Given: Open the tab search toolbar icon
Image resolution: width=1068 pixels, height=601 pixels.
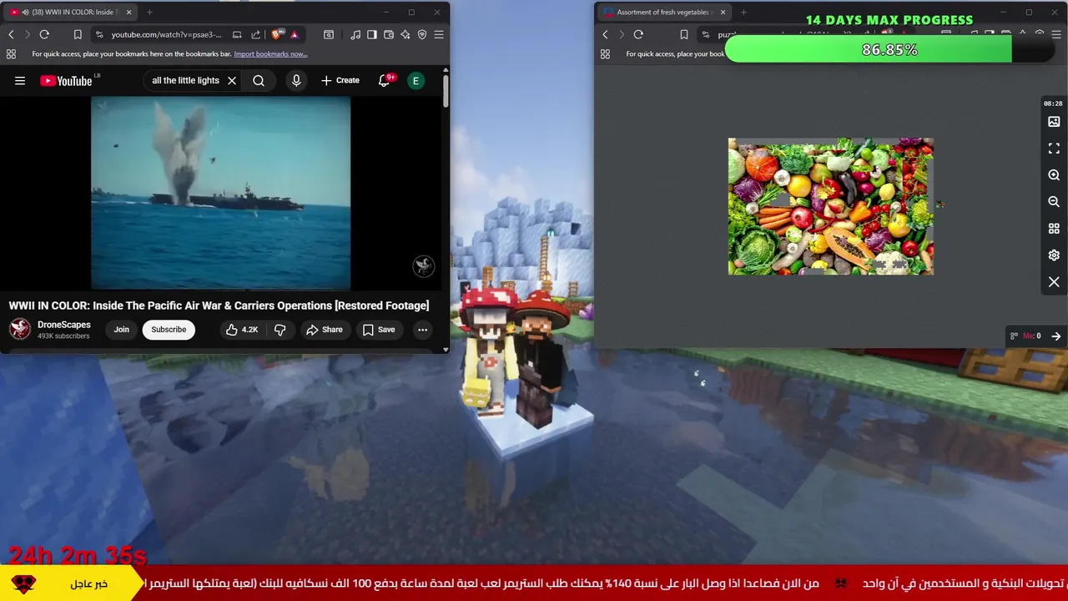Looking at the screenshot, I should [x=329, y=34].
